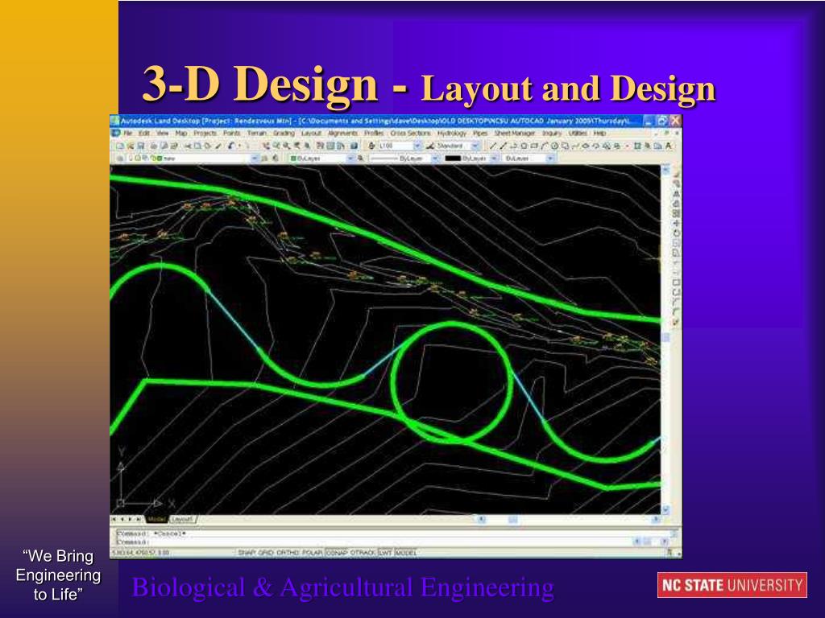This screenshot has height=618, width=825.
Task: Select the Ellipse draw tool icon
Action: tap(586, 146)
